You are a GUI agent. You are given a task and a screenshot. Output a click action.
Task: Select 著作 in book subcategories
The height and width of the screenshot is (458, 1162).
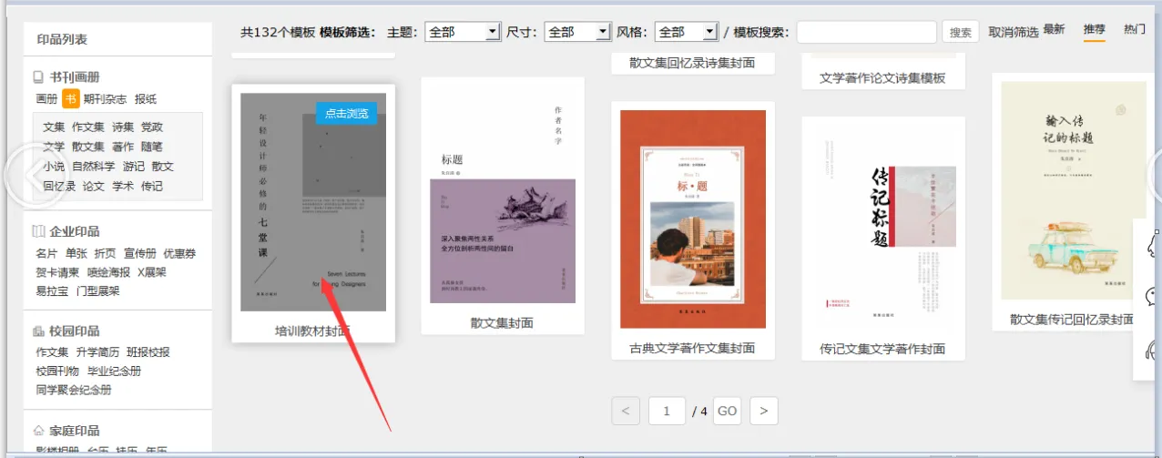coord(123,147)
